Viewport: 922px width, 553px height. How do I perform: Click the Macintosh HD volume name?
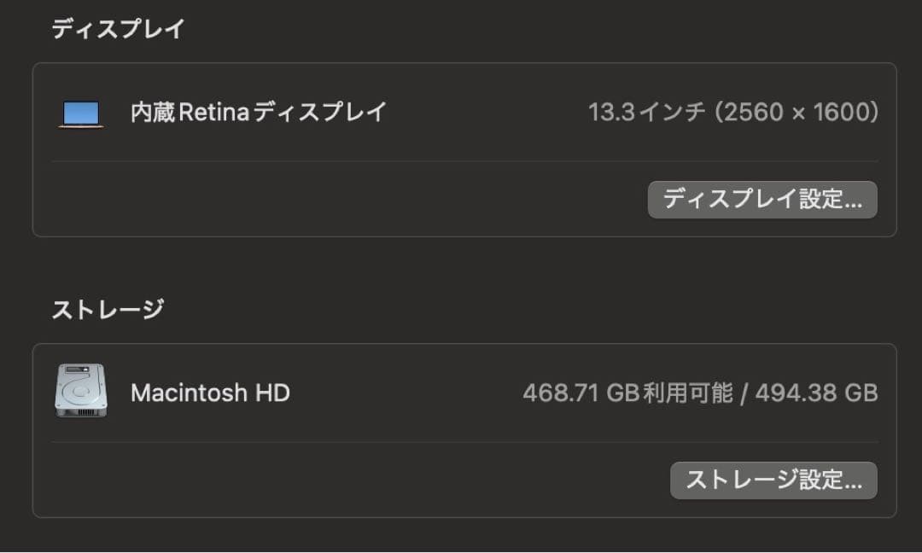point(210,393)
